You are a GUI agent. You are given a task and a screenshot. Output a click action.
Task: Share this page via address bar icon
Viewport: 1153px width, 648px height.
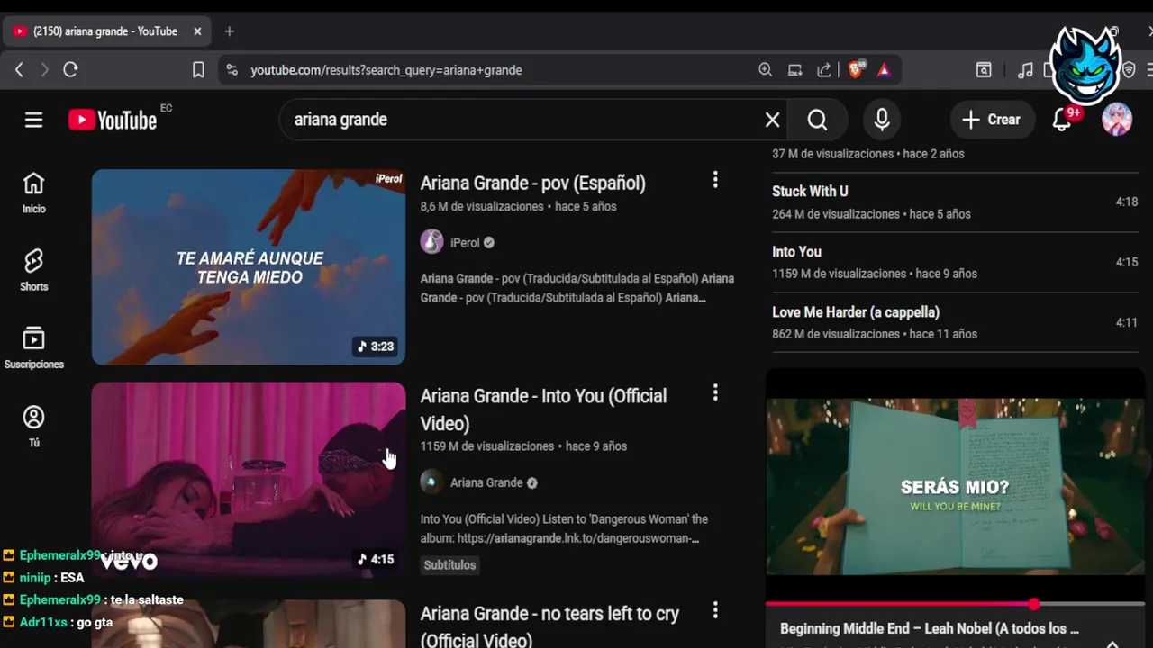click(x=824, y=69)
